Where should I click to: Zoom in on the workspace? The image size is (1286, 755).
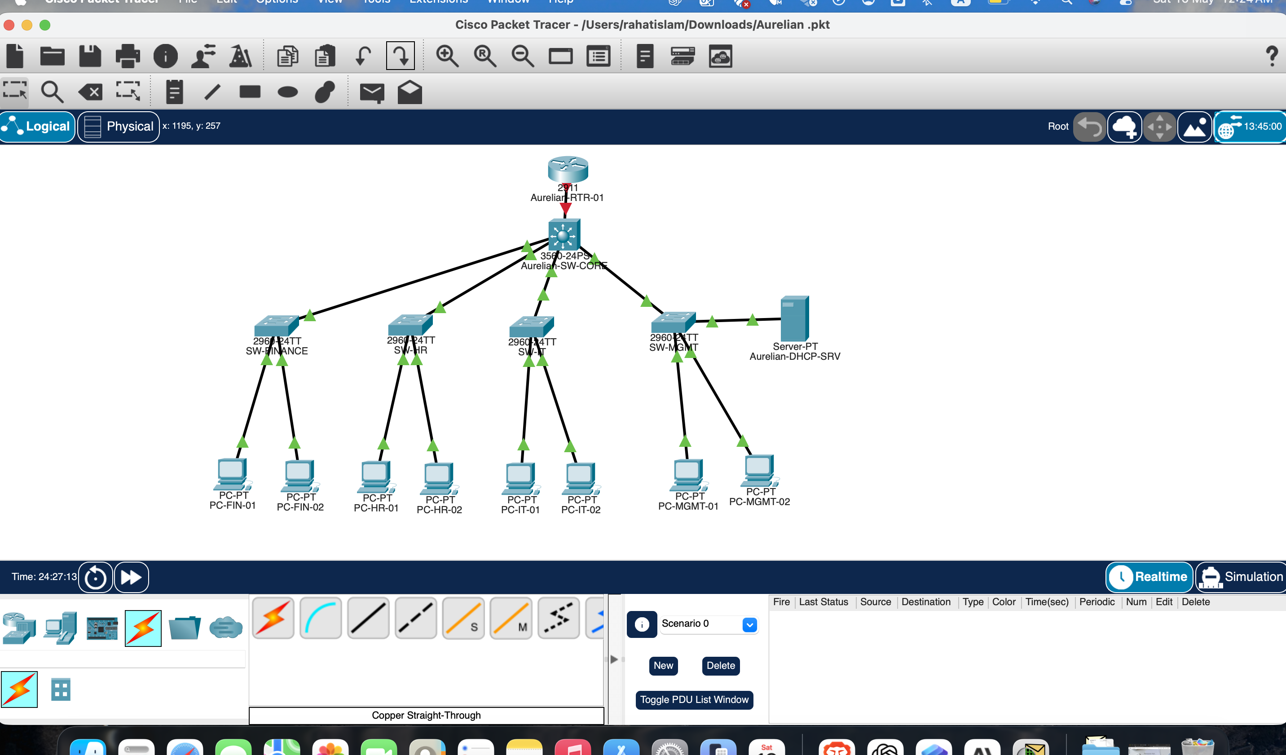pyautogui.click(x=447, y=56)
